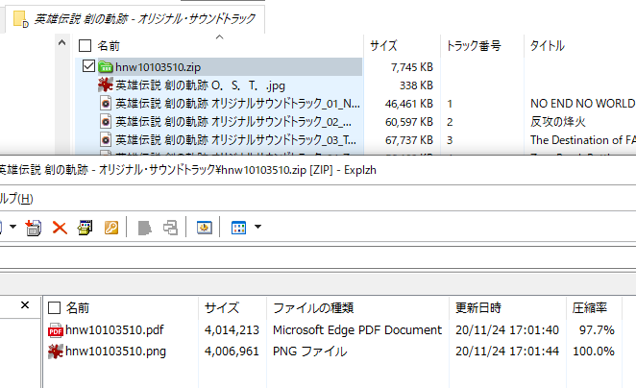This screenshot has width=636, height=388.
Task: Toggle select-all checkbox in explorer 名前 header
Action: coord(85,46)
